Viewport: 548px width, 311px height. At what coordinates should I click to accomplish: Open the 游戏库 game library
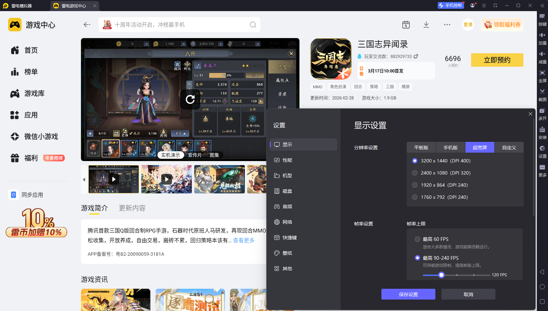28,93
